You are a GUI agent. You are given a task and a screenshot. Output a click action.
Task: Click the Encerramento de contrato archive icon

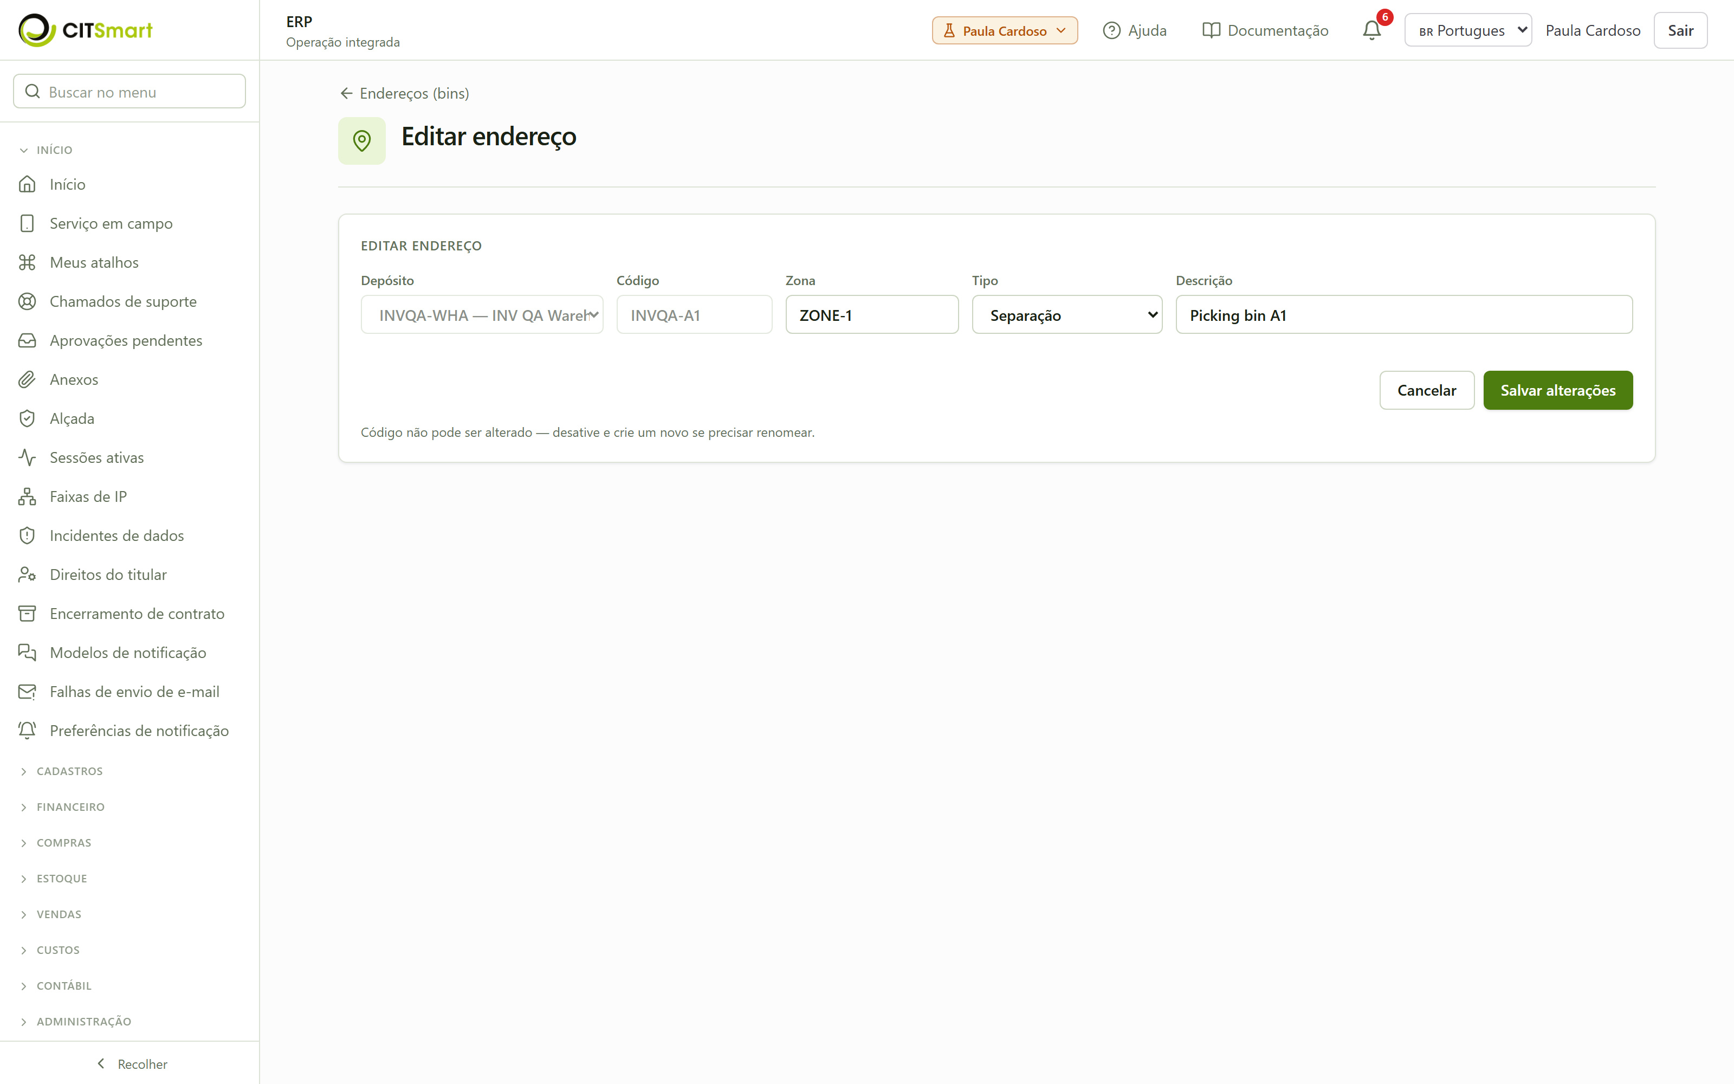pos(27,614)
